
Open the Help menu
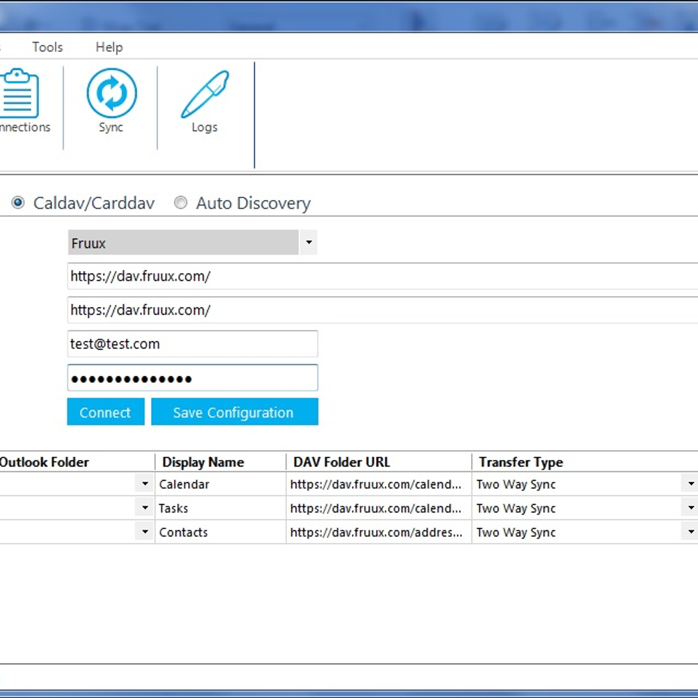coord(109,47)
